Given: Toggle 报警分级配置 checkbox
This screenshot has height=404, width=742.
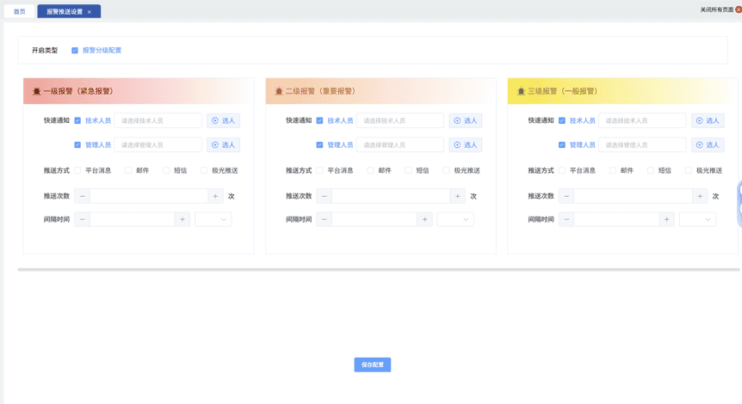Looking at the screenshot, I should (x=75, y=51).
